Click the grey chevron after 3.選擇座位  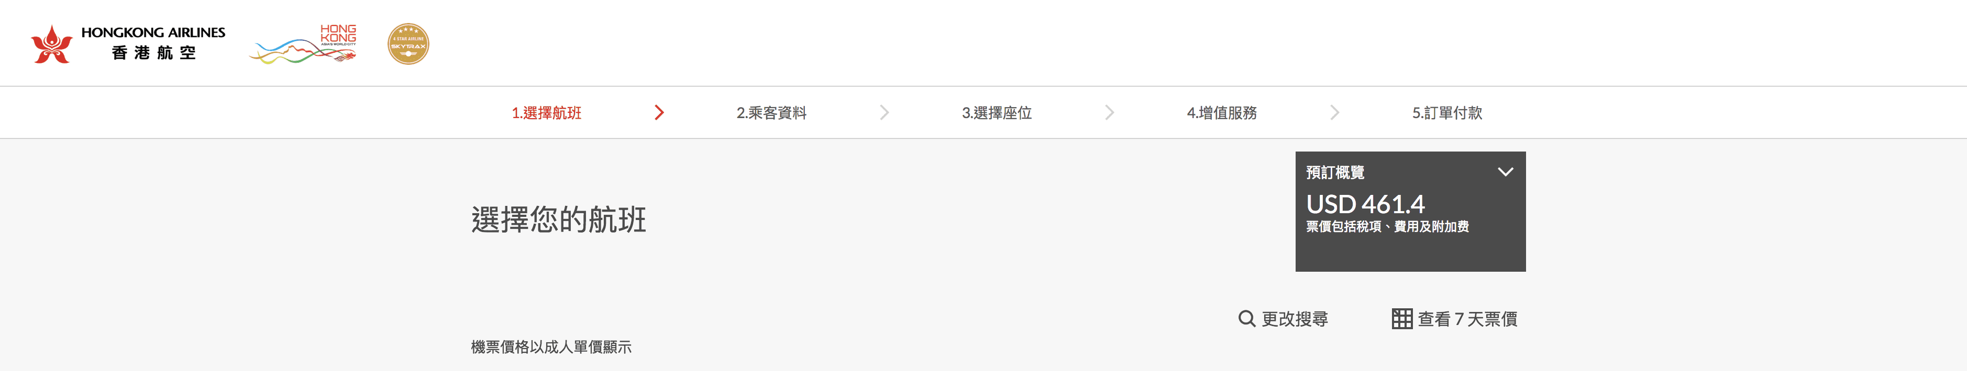click(x=1109, y=113)
